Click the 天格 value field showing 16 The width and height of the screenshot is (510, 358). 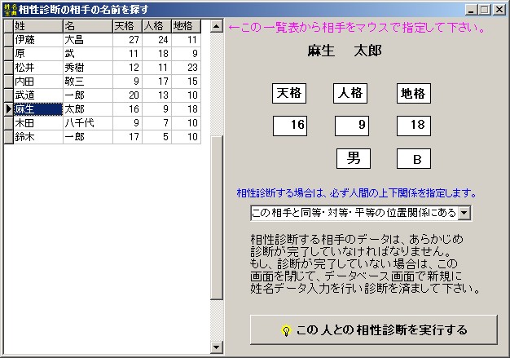(x=290, y=126)
